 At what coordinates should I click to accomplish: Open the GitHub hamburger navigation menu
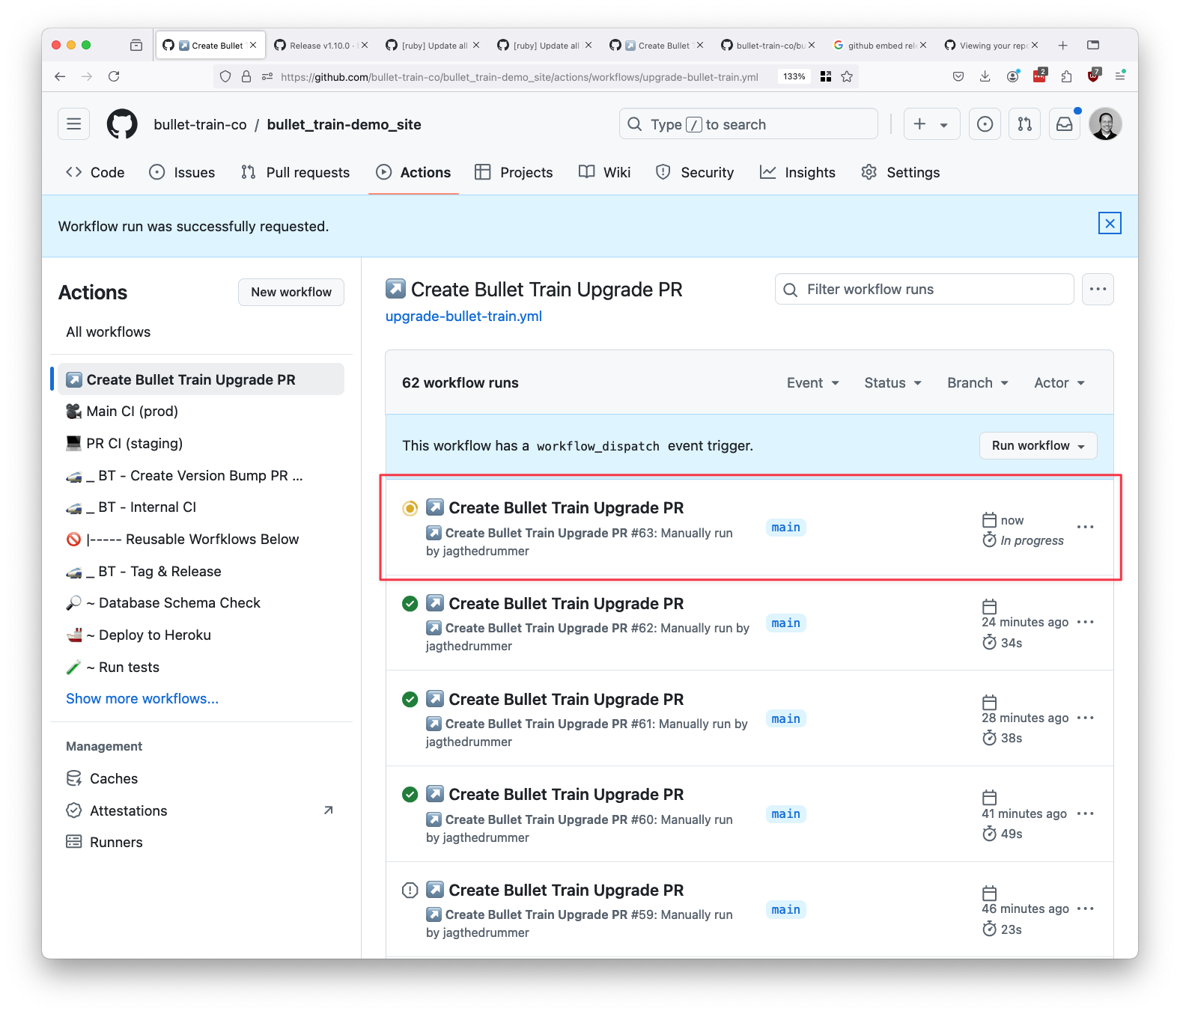[73, 124]
